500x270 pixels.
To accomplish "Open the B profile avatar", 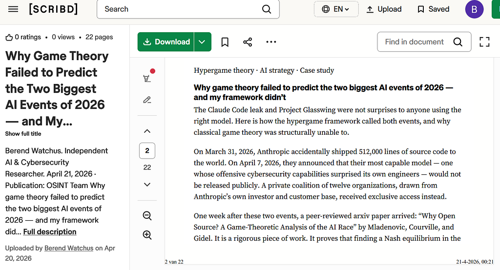I will tap(474, 9).
